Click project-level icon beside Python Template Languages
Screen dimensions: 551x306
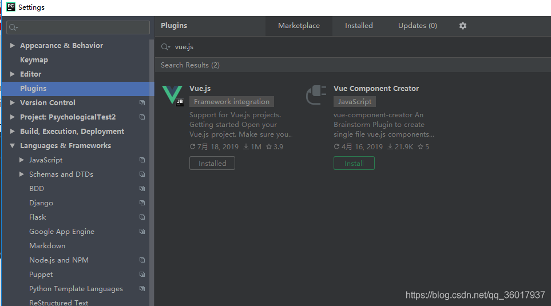tap(142, 289)
